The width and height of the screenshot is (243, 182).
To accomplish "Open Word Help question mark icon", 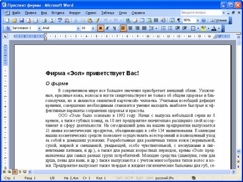I will click(x=203, y=20).
